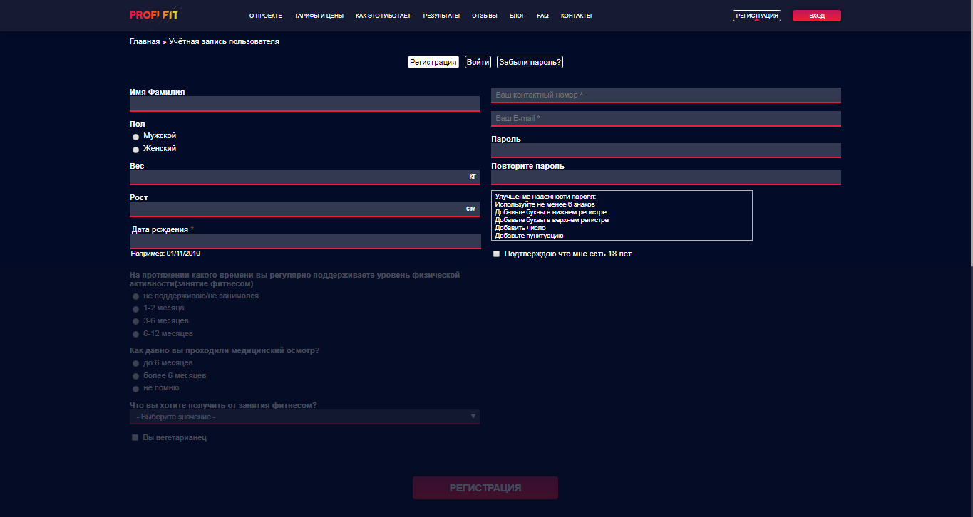Image resolution: width=973 pixels, height=517 pixels.
Task: Open РЕЗУЛЬТАТЫ in the top navigation
Action: (441, 16)
